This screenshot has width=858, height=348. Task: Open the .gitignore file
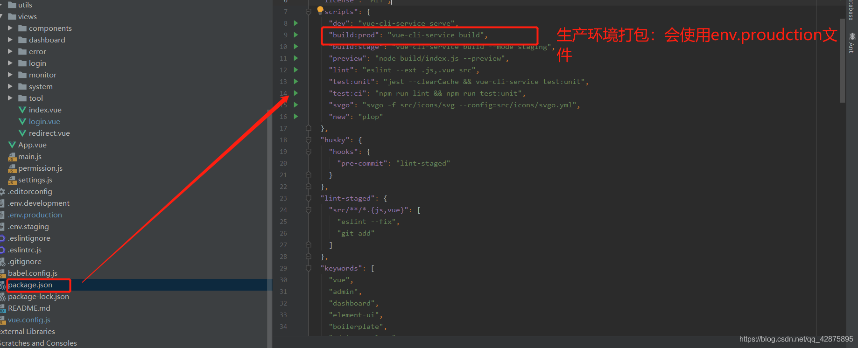pos(25,261)
